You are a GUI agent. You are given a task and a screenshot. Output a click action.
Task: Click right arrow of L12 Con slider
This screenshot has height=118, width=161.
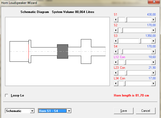point(153,62)
